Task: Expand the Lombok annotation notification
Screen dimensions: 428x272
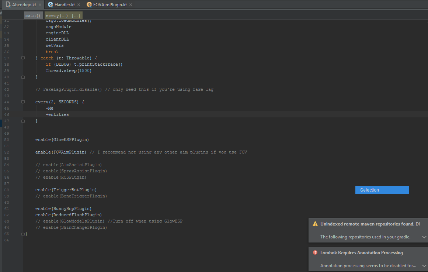Action: [424, 266]
